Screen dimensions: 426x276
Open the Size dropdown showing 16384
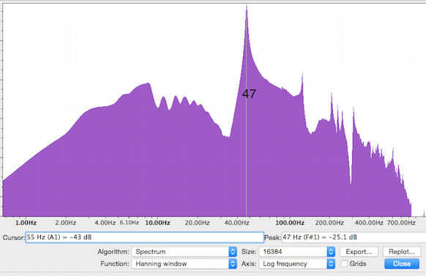(x=296, y=252)
